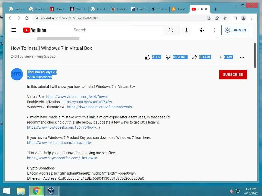Switch to the 'About' tab
This screenshot has height=196, width=262.
pyautogui.click(x=99, y=9)
